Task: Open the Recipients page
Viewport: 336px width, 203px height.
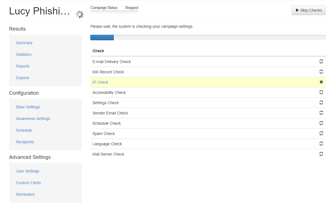Action: [25, 142]
